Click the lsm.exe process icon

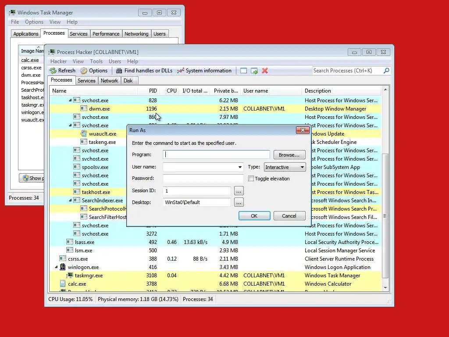tap(70, 251)
